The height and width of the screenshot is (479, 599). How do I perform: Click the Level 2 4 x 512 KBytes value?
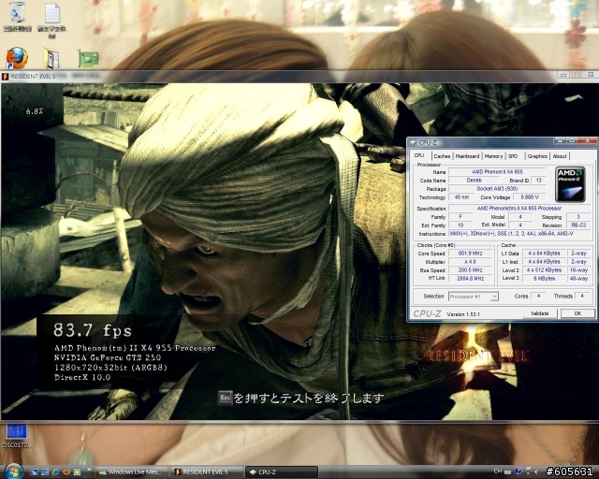[x=544, y=270]
